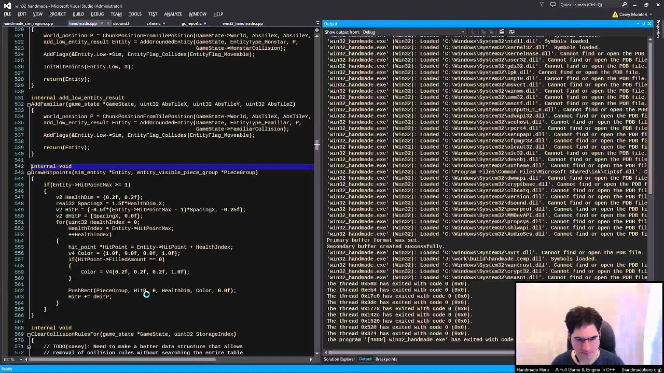The width and height of the screenshot is (664, 373).
Task: Select the Output bottom tab
Action: point(365,359)
